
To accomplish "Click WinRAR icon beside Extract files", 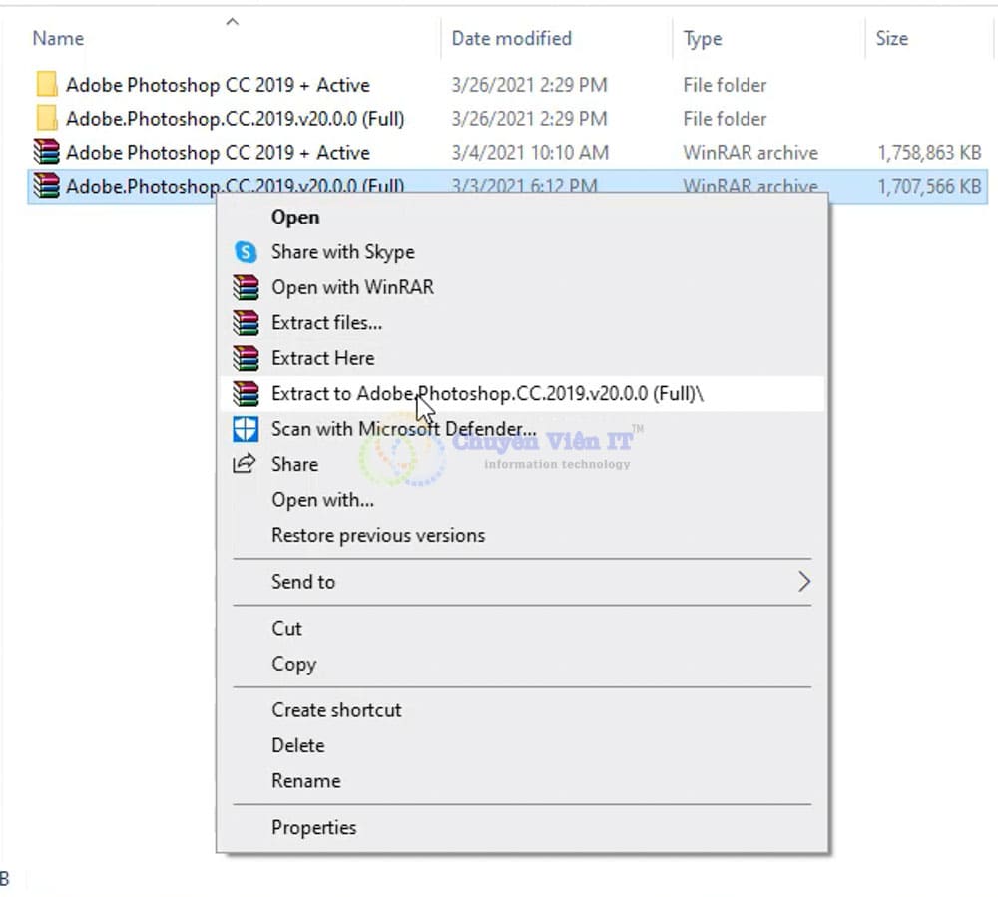I will 245,323.
